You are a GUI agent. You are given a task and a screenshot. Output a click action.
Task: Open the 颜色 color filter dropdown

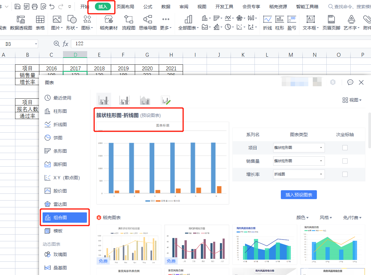pos(302,217)
